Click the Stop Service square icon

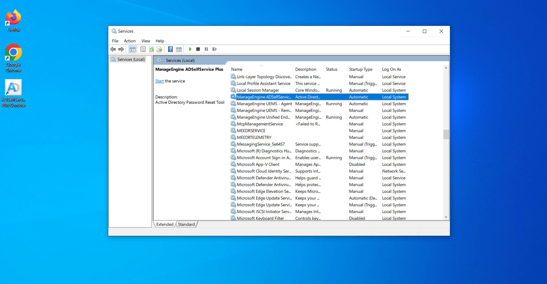tap(198, 49)
